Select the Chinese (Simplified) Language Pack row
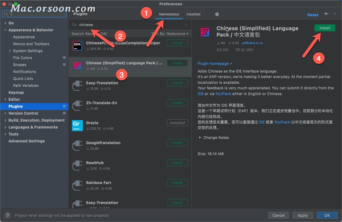 130,67
